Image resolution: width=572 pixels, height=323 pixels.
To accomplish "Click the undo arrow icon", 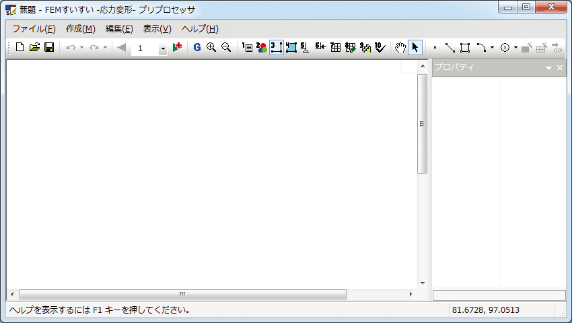I will pyautogui.click(x=71, y=48).
